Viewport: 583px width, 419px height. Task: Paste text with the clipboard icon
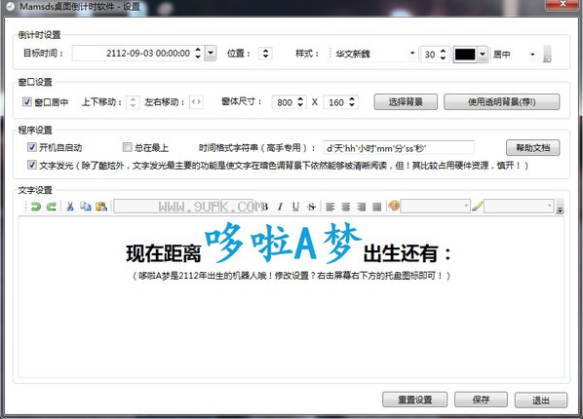click(x=101, y=207)
